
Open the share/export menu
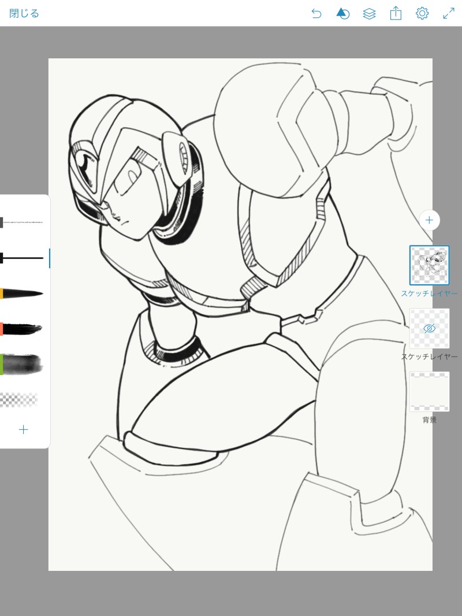click(x=396, y=13)
